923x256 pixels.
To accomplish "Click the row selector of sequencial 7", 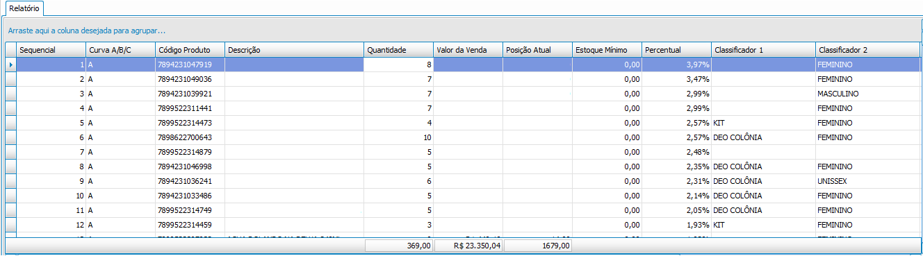I will [10, 152].
